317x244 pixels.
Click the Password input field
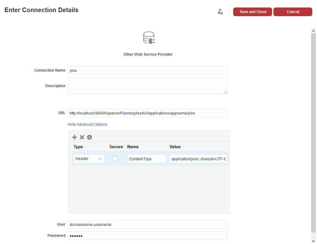click(x=147, y=236)
